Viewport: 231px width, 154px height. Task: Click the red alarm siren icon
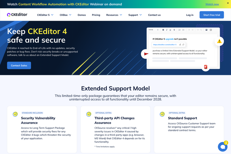pos(206,67)
